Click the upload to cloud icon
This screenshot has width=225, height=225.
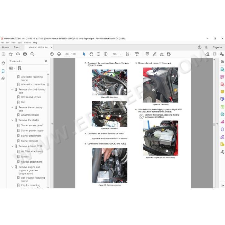[x=18, y=54]
